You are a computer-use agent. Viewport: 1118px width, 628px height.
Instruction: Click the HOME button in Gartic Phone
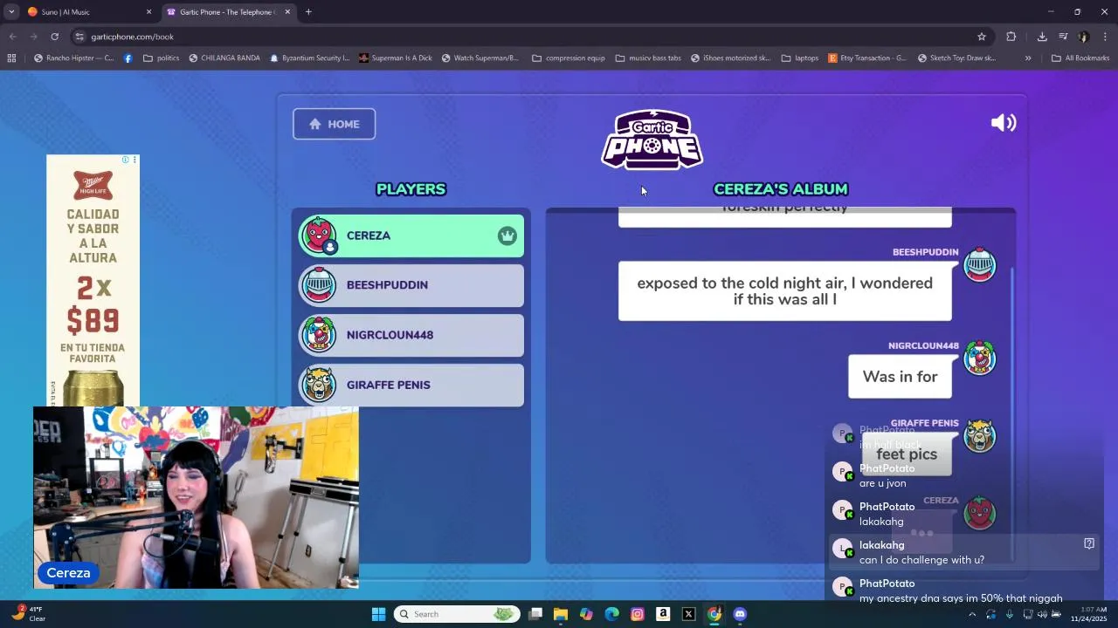334,124
